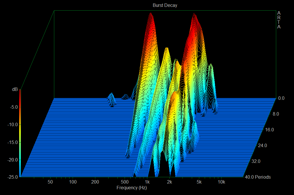Click the 40.0 Periods axis label

tap(258, 177)
